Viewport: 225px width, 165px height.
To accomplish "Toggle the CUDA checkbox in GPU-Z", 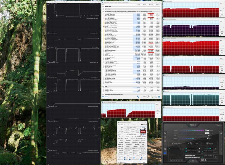I will click(129, 158).
